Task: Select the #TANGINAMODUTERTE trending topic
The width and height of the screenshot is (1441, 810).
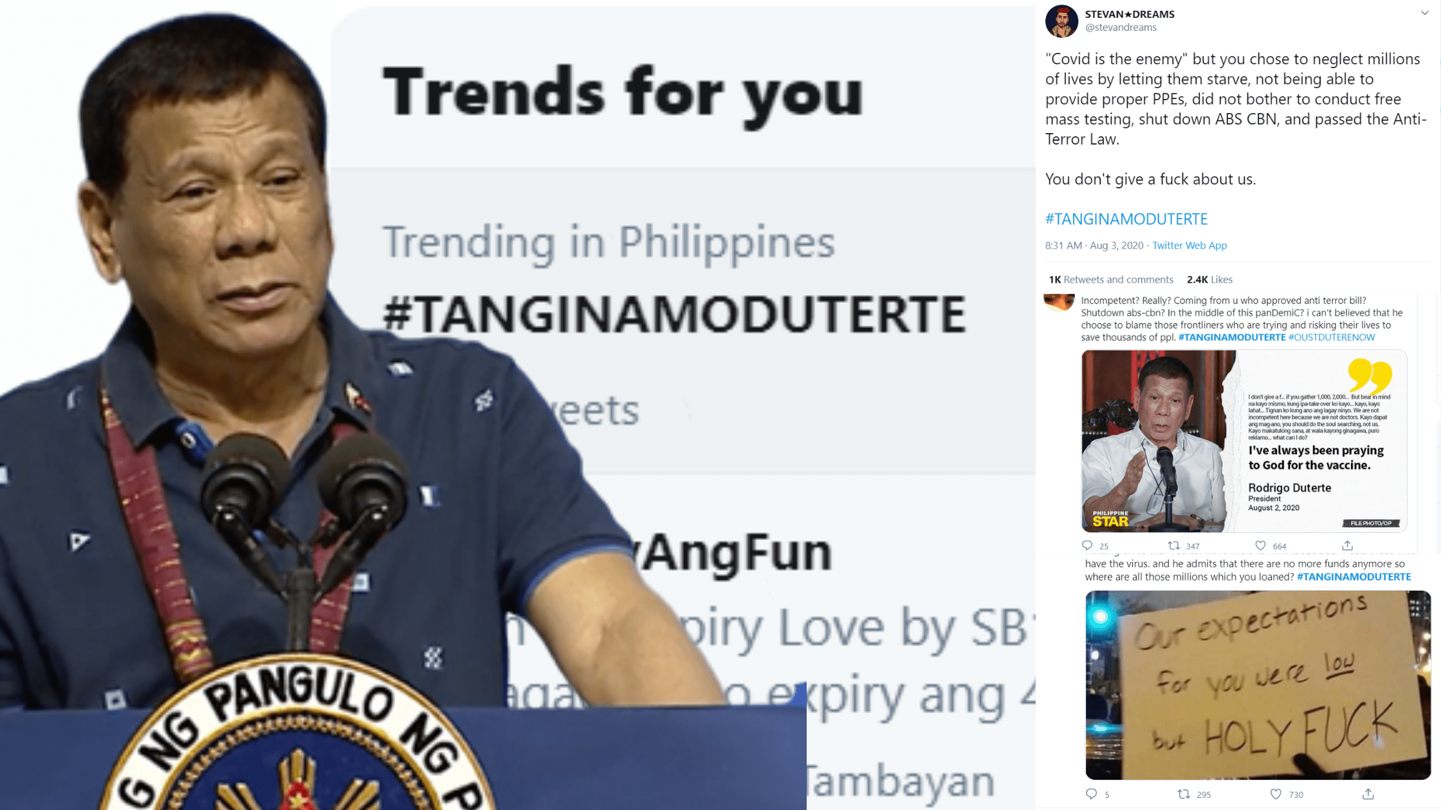Action: (674, 314)
